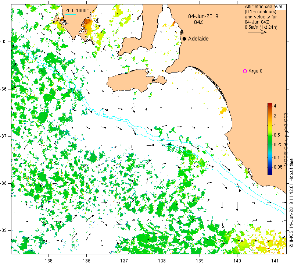Click the latitude axis label '-38'
294x265 pixels.
(x=4, y=183)
